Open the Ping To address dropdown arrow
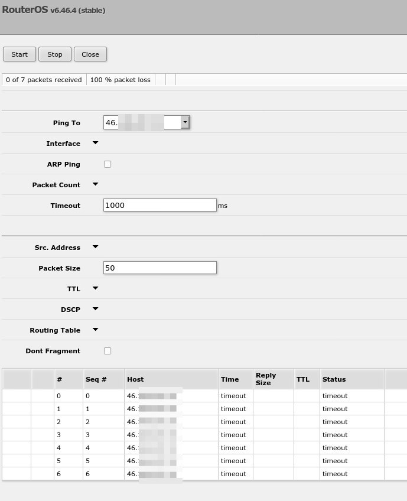 pos(185,122)
